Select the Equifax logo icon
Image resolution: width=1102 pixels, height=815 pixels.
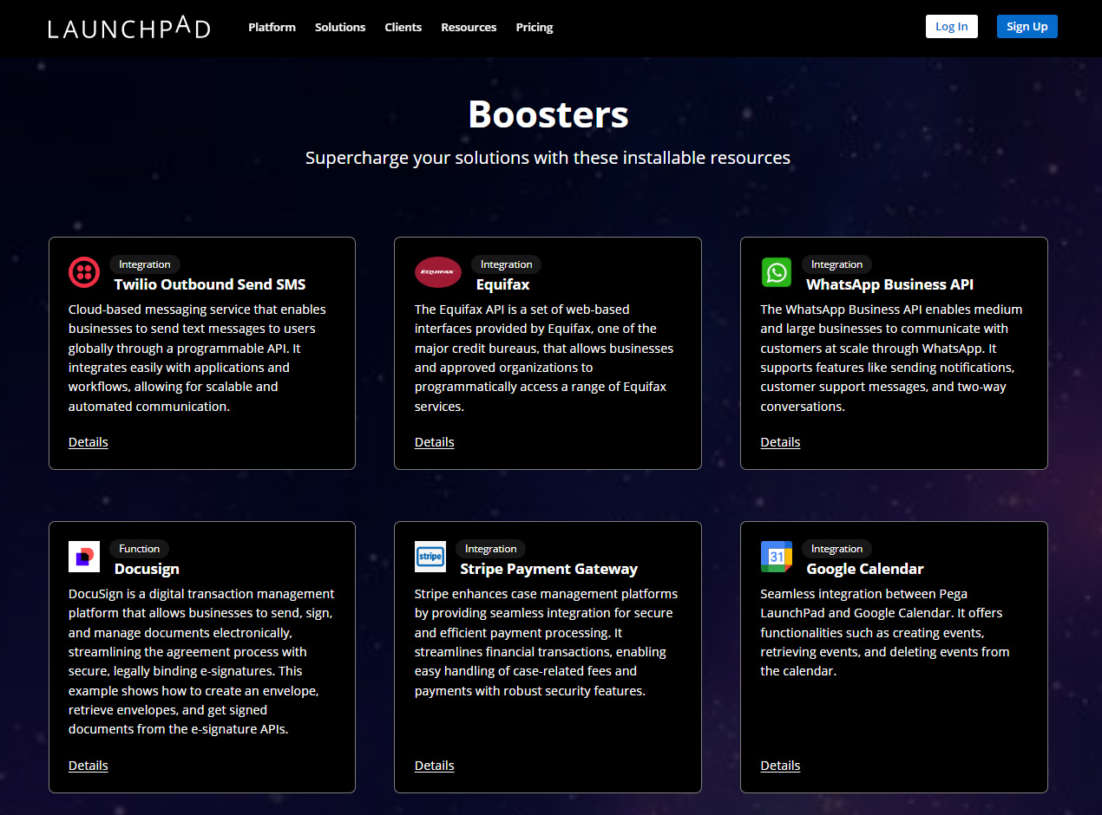pos(437,271)
